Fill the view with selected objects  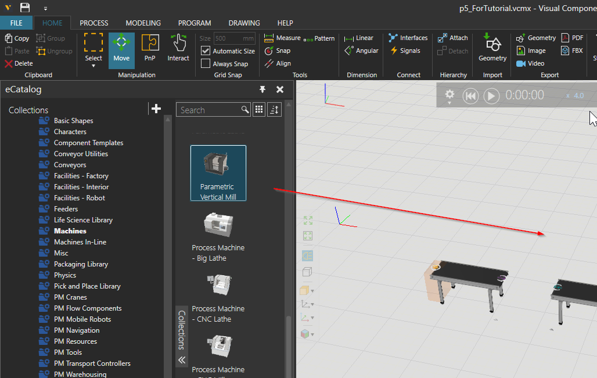(x=308, y=236)
